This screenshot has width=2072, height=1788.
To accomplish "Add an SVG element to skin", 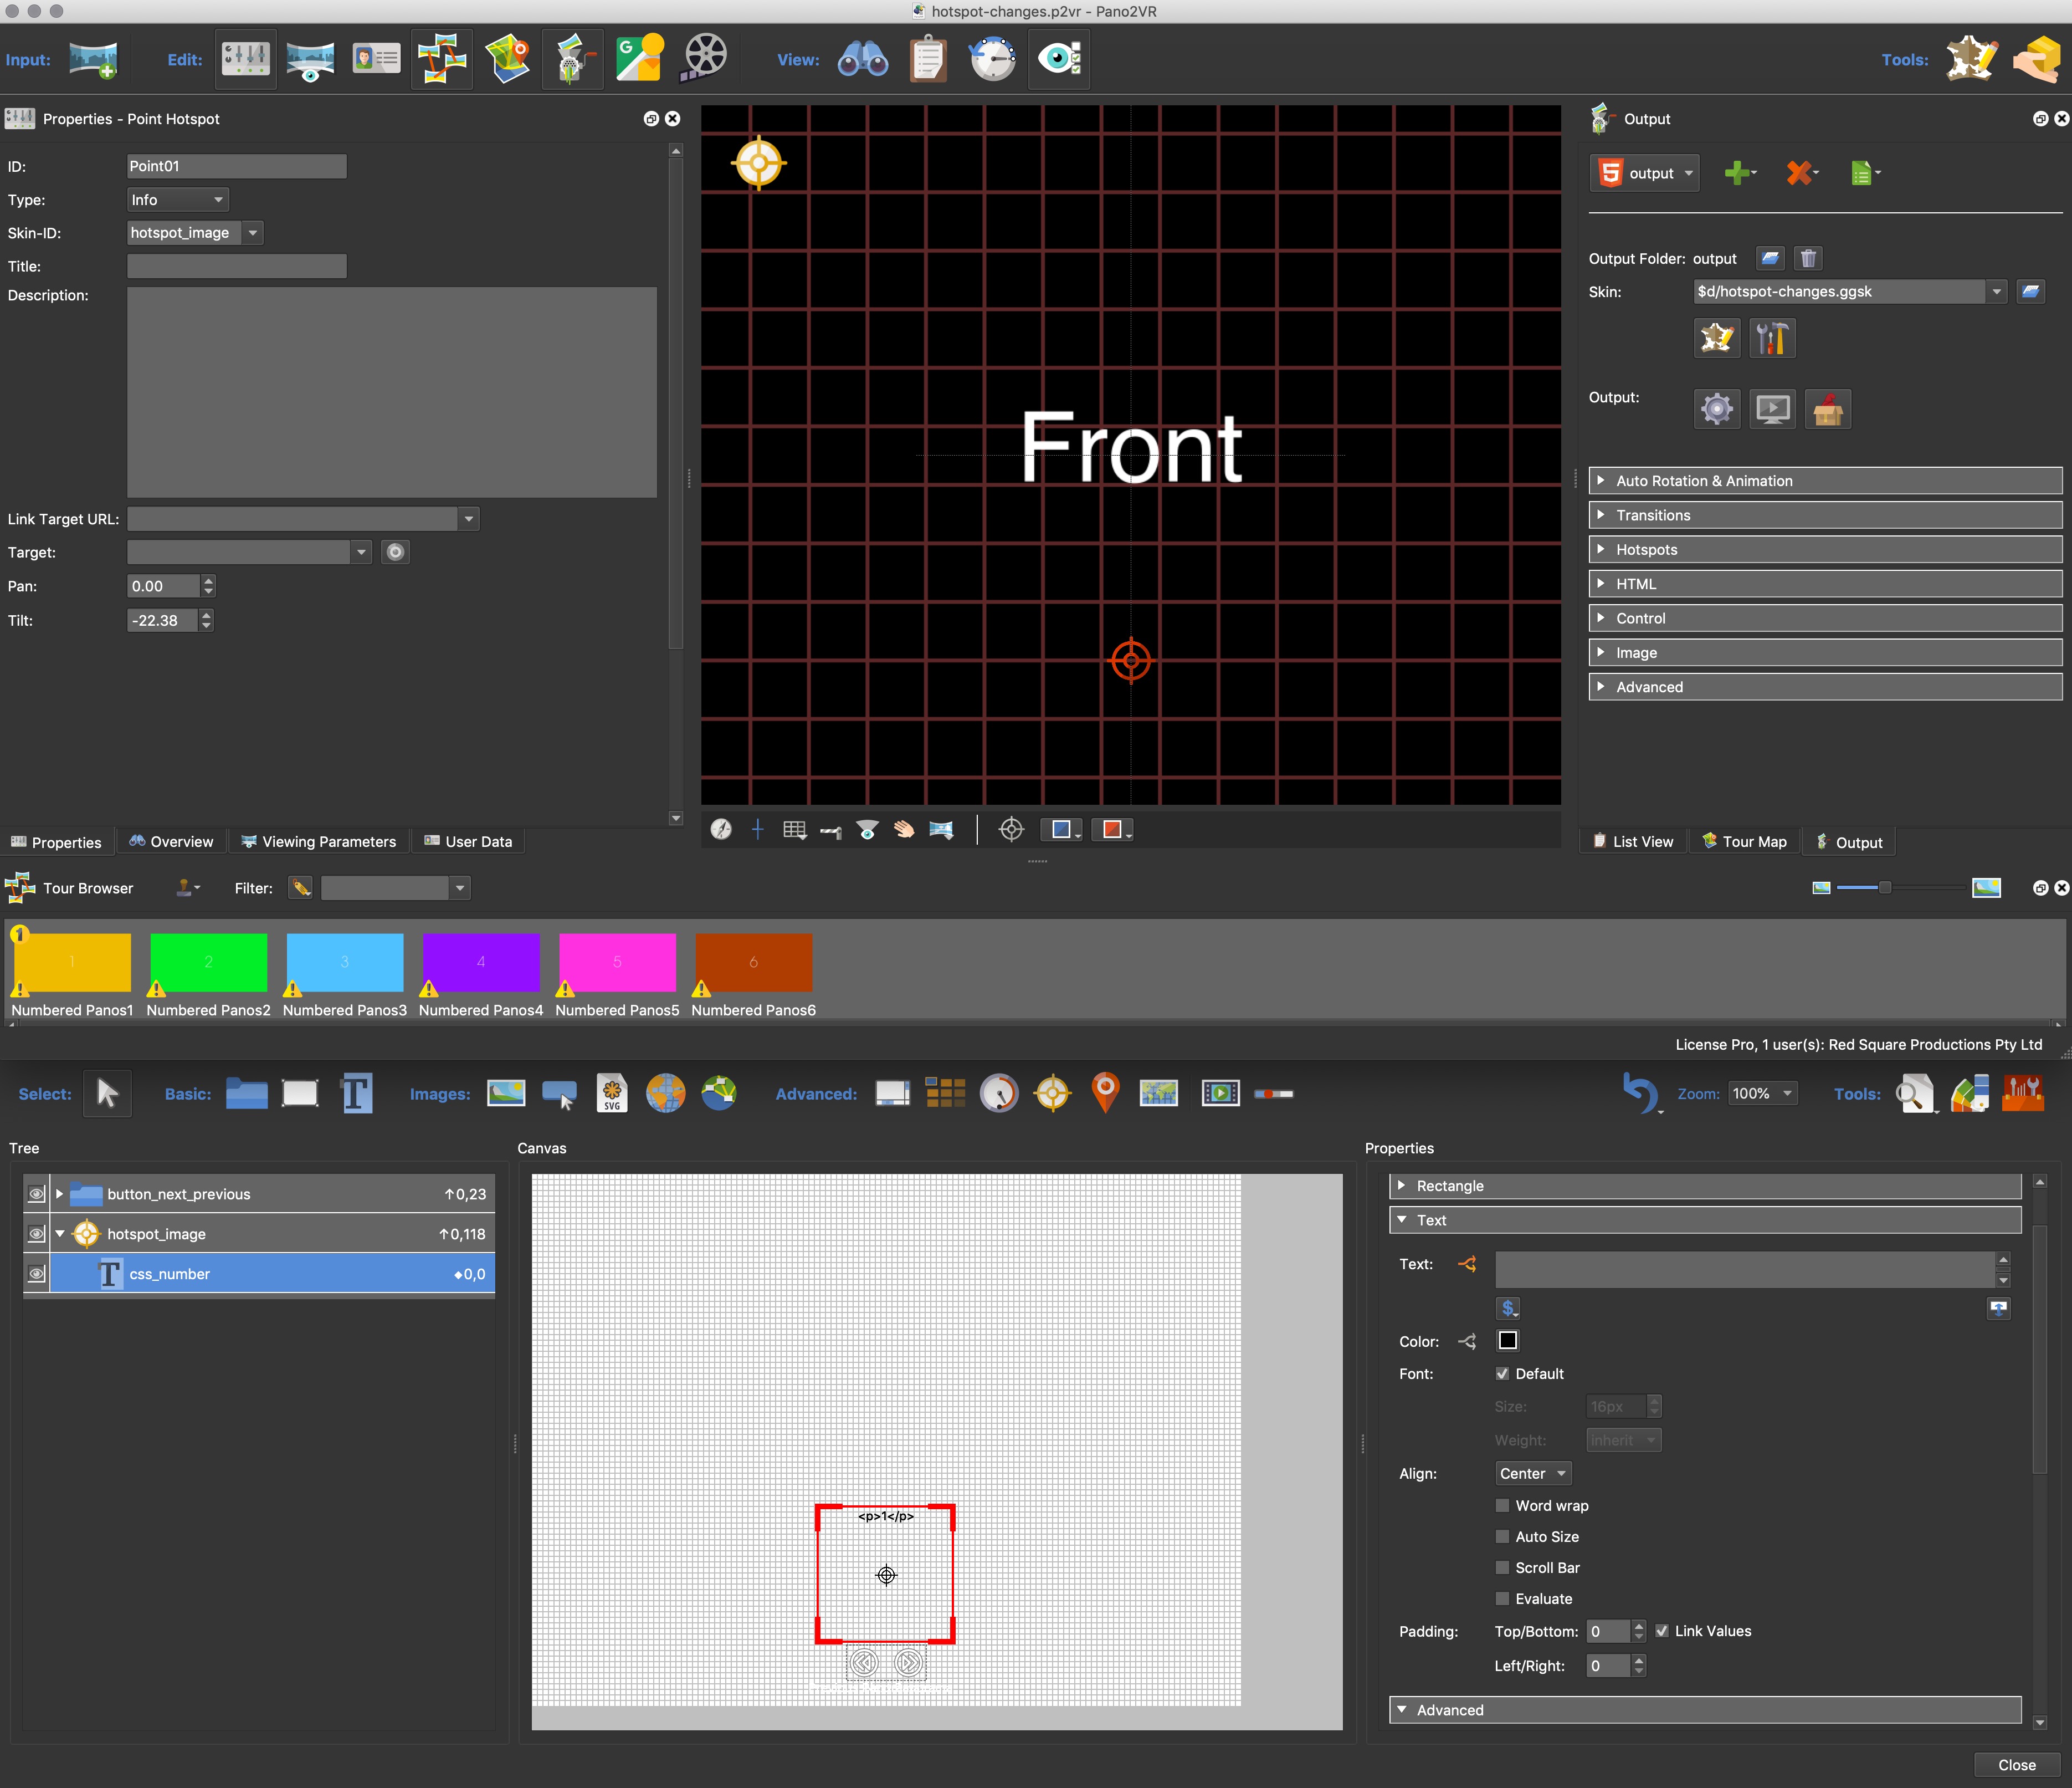I will point(612,1094).
